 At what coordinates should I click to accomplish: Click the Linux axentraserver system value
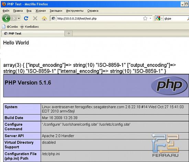(x=113, y=109)
